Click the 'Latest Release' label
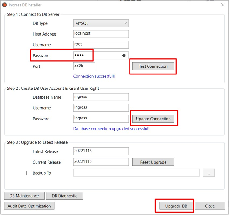This screenshot has height=215, width=229. tap(45, 152)
